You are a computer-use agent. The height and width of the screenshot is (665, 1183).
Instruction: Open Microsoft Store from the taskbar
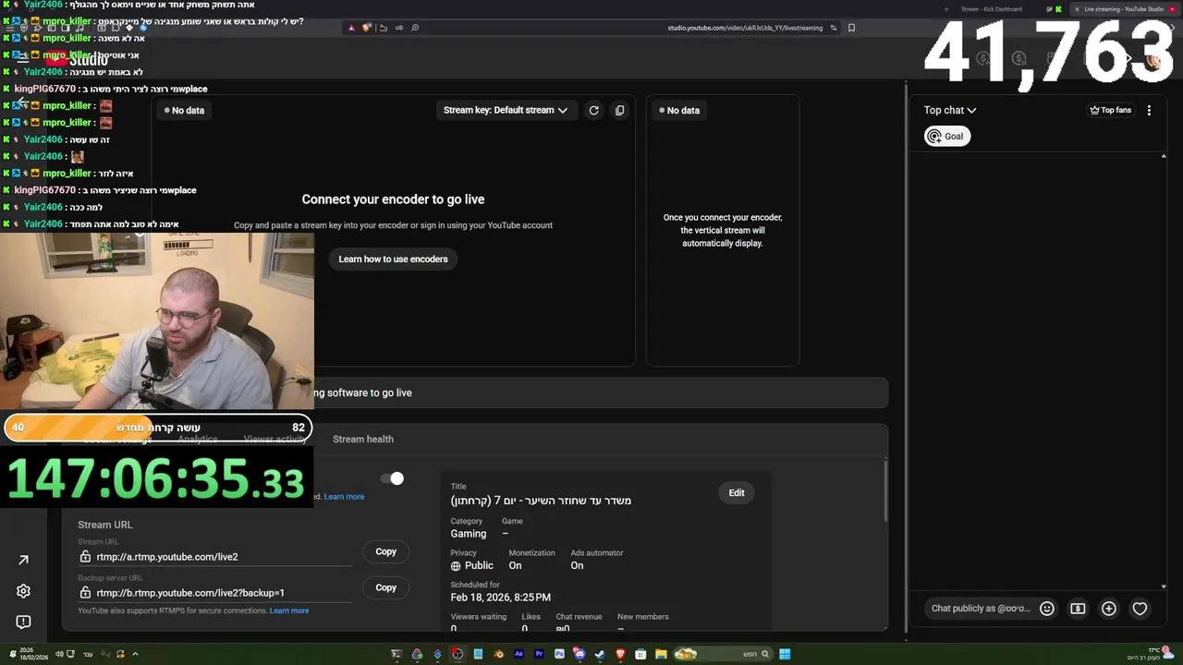(640, 654)
